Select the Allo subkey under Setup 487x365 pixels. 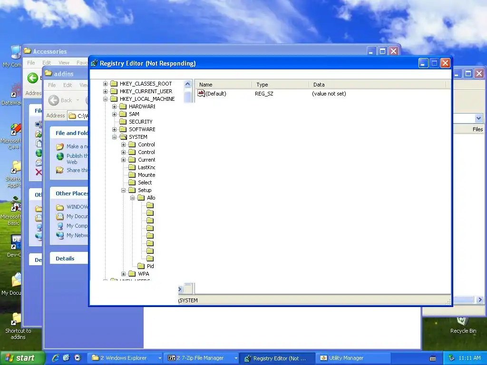(x=151, y=198)
